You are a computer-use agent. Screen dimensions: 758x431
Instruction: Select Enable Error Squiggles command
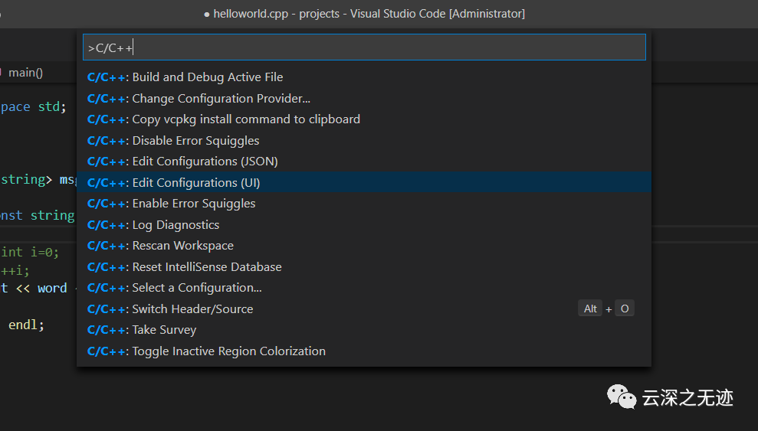click(x=364, y=204)
